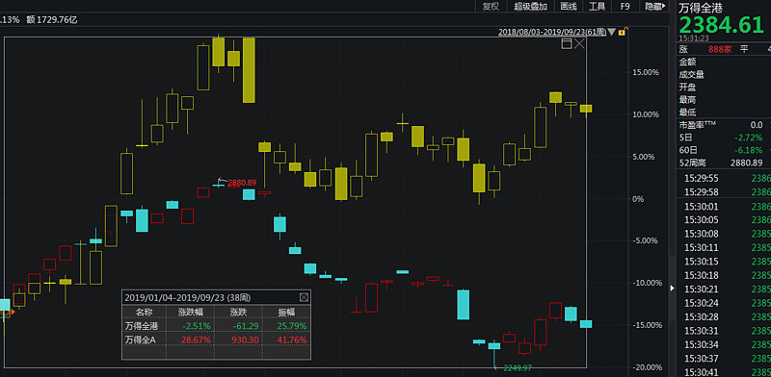
Task: Collapse right panel with white arrow
Action: [672, 289]
